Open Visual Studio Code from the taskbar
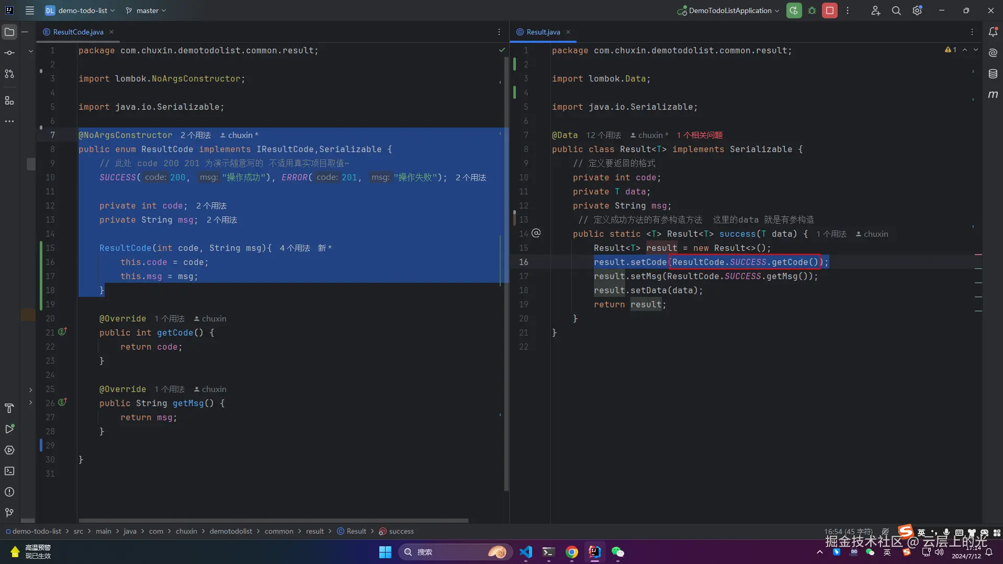 (x=526, y=552)
